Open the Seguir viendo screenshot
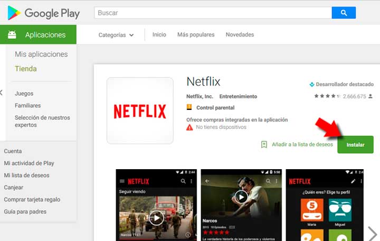Image resolution: width=380 pixels, height=241 pixels. coord(156,205)
